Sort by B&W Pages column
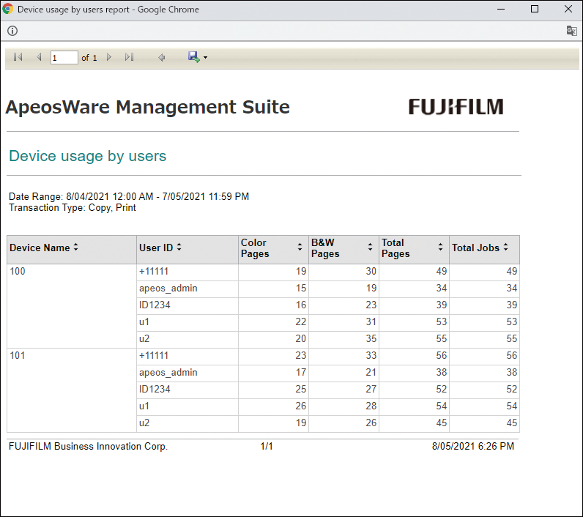Screen dimensions: 583x517 [x=371, y=248]
